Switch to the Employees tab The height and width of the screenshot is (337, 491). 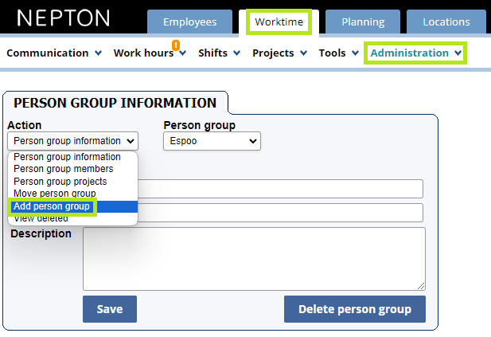click(189, 22)
